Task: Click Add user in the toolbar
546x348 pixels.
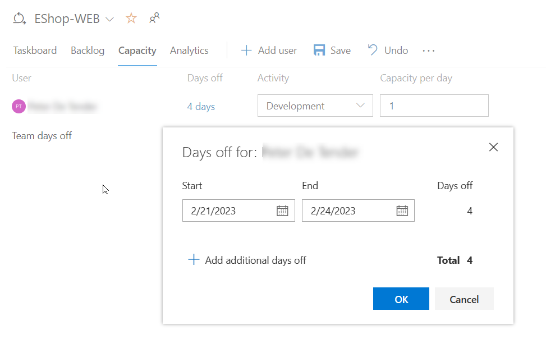Action: coord(269,51)
